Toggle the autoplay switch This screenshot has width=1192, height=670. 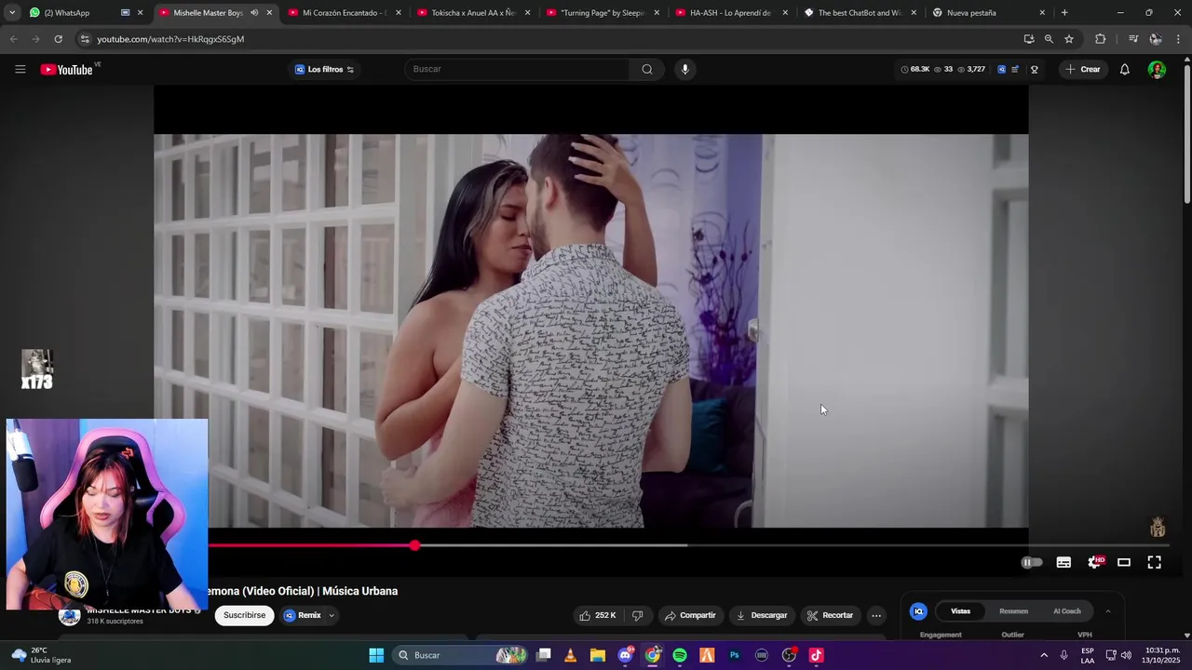1032,562
